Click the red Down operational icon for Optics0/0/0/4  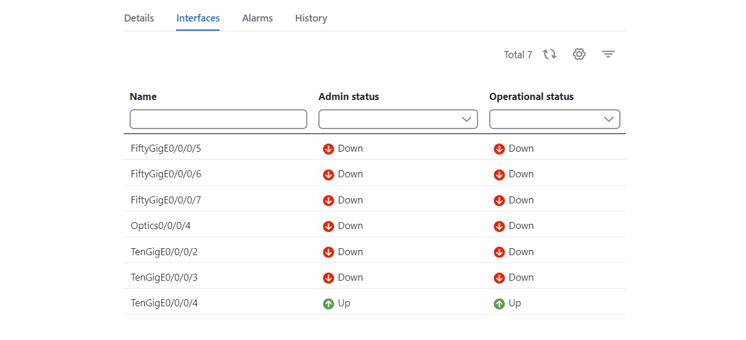pyautogui.click(x=499, y=226)
